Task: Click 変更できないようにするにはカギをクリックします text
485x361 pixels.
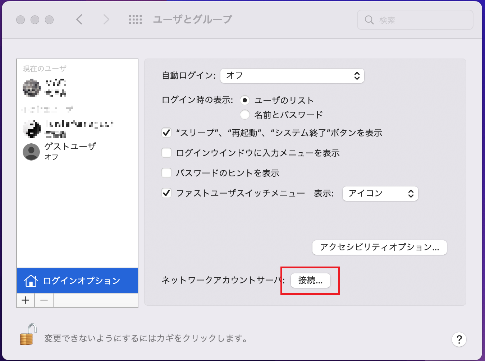Action: click(146, 338)
